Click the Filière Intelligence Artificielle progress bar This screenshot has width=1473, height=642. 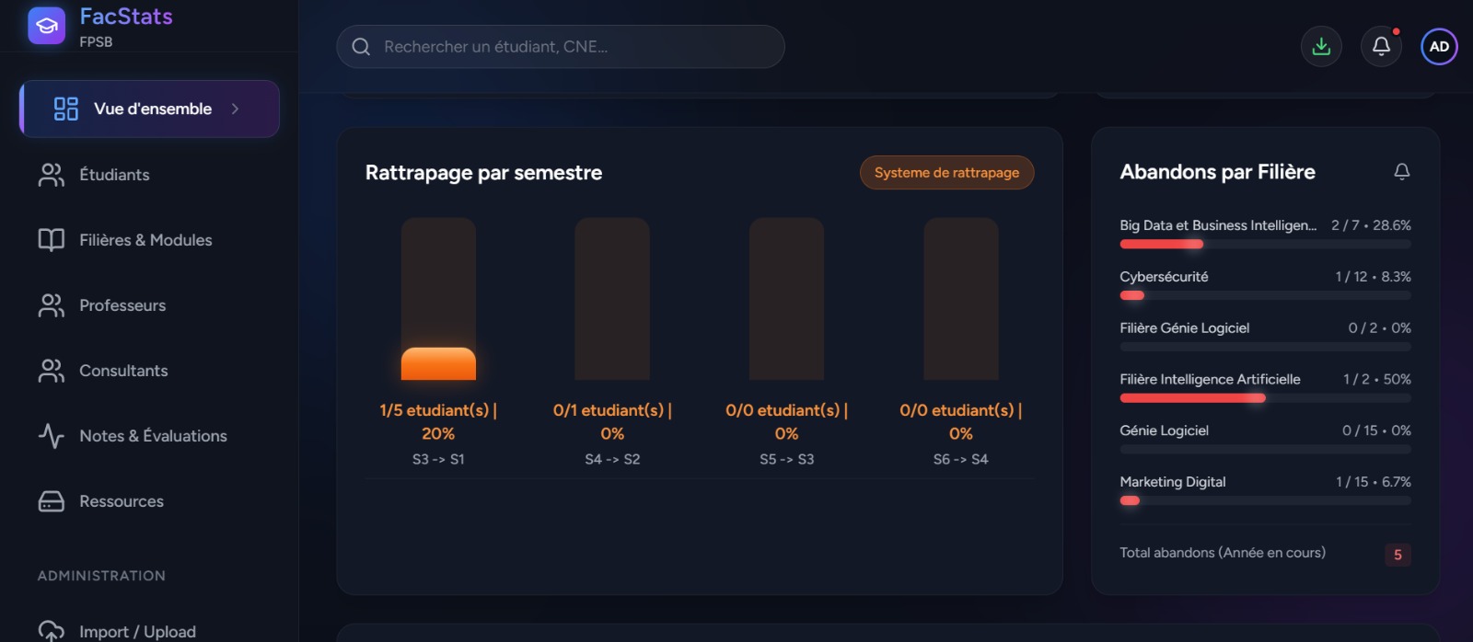(x=1265, y=398)
